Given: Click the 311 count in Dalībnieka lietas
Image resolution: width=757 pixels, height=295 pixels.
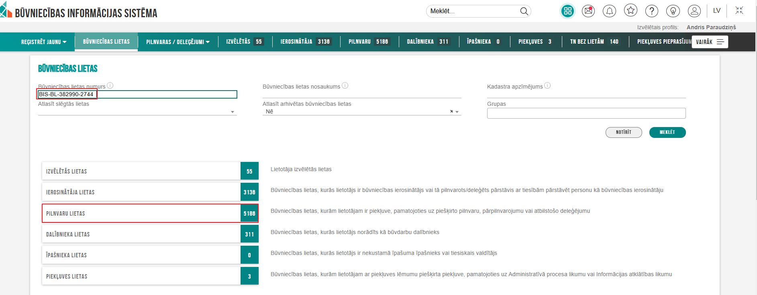Looking at the screenshot, I should coord(249,234).
